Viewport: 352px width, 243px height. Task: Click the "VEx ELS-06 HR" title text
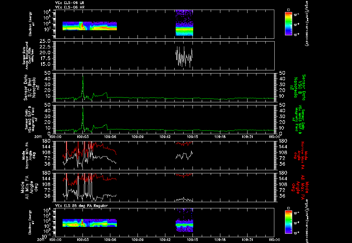(69, 7)
